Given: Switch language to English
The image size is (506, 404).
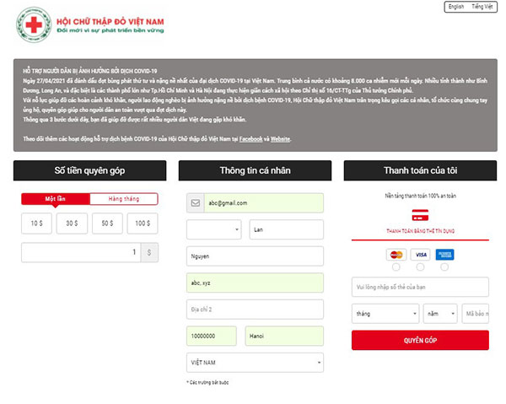Looking at the screenshot, I should (x=456, y=7).
